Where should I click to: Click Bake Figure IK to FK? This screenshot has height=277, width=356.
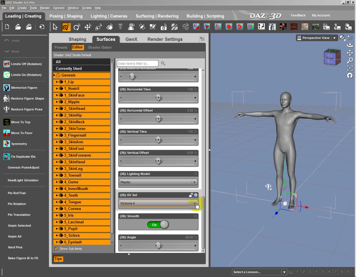click(23, 258)
